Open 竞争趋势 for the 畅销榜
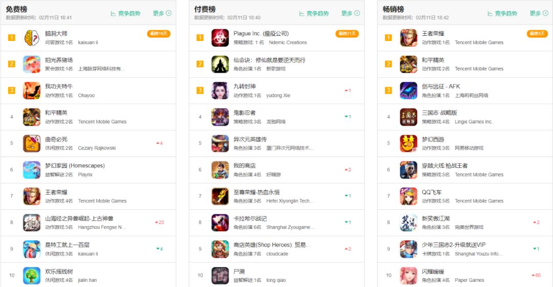Image resolution: width=553 pixels, height=287 pixels. coord(502,13)
